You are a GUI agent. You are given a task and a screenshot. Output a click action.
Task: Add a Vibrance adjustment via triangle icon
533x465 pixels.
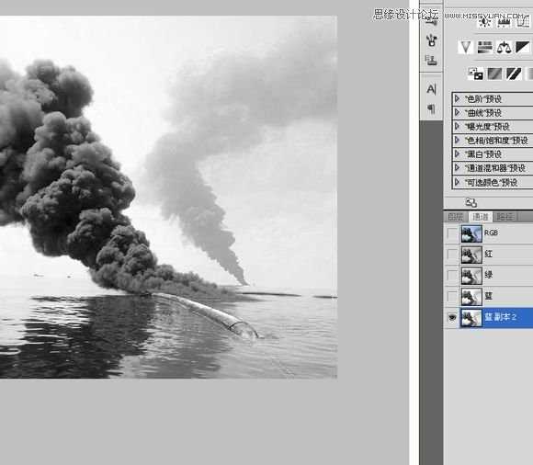pyautogui.click(x=465, y=47)
